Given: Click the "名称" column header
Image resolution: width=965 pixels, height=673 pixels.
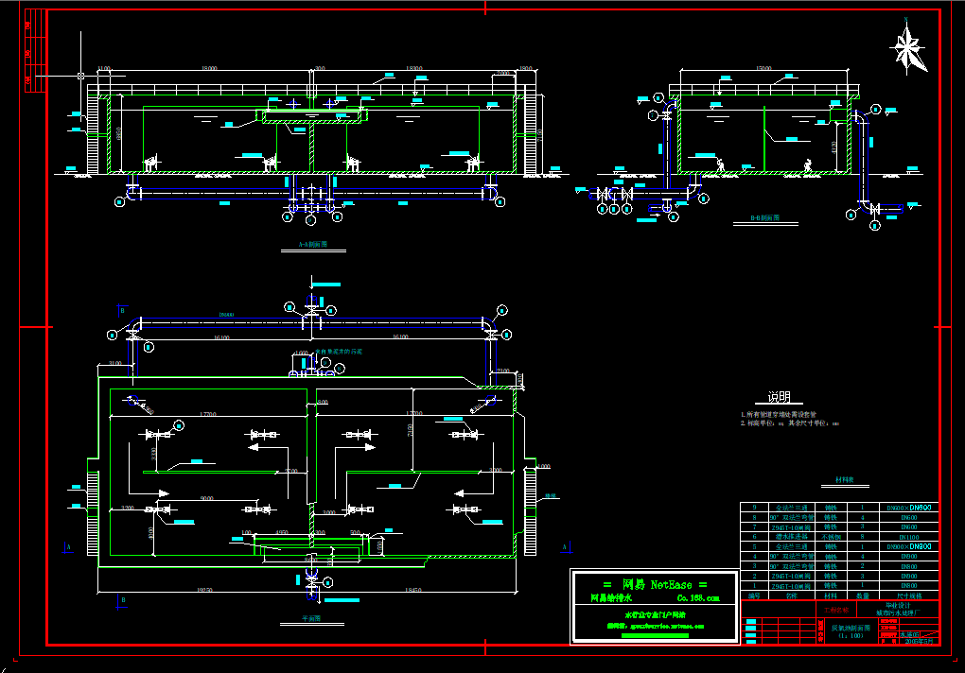Looking at the screenshot, I should click(x=792, y=595).
